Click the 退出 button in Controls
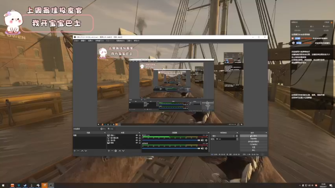335x188 pixels. tap(253, 150)
